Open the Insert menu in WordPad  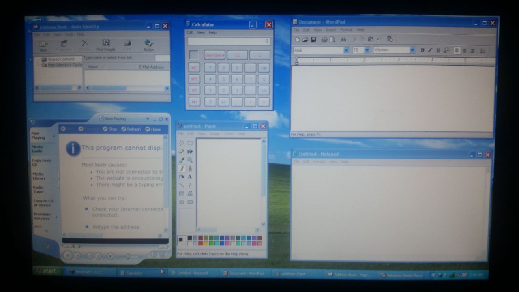[331, 30]
